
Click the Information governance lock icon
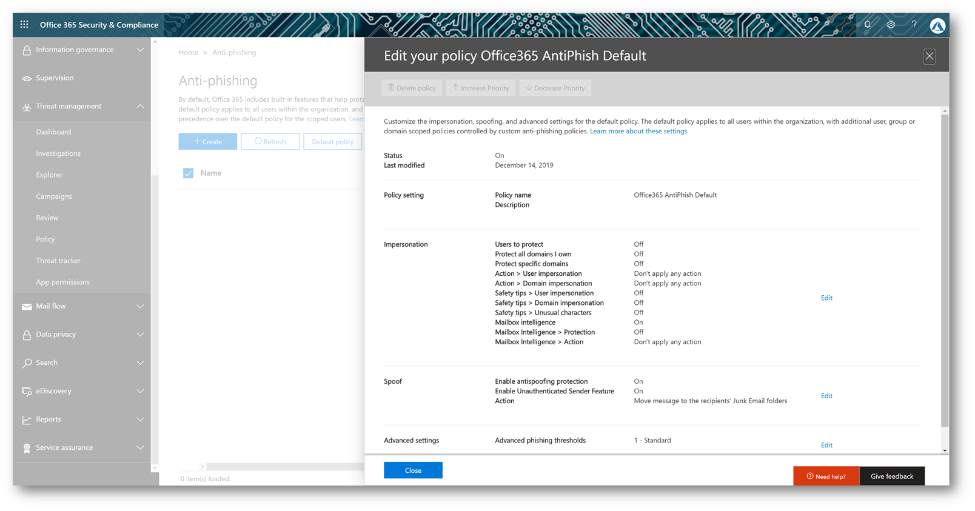pos(27,50)
